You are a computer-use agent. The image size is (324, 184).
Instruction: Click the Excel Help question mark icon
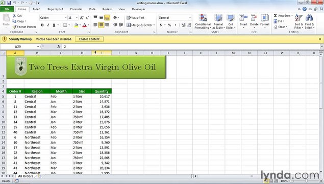coord(305,9)
